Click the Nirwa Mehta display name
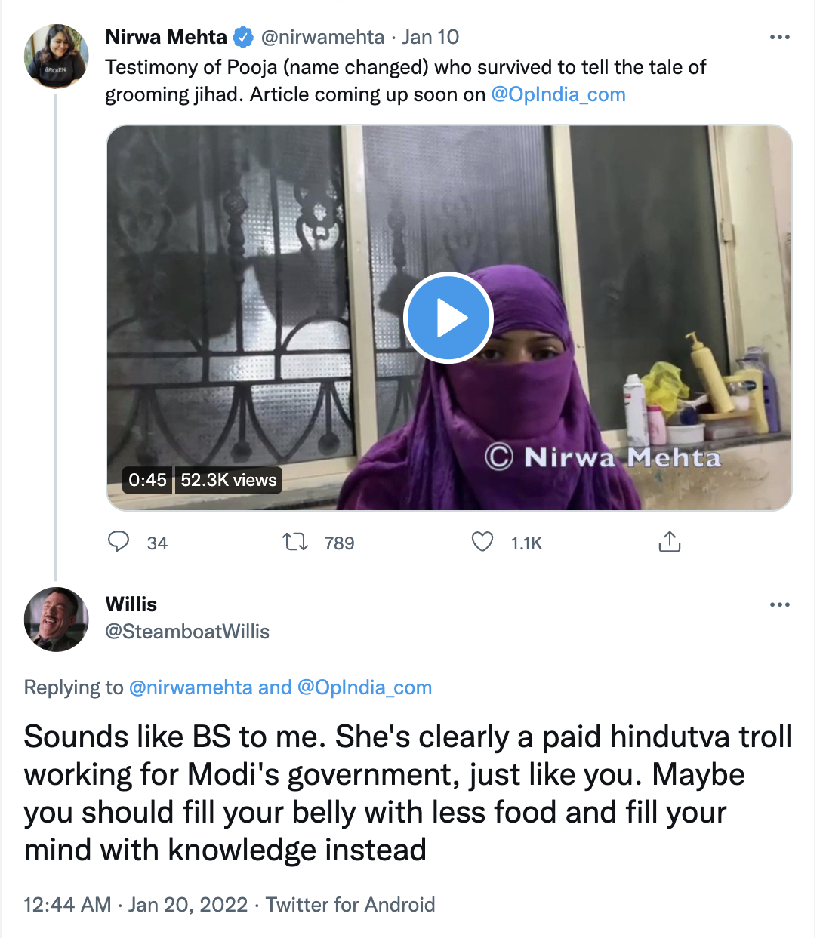 (166, 37)
